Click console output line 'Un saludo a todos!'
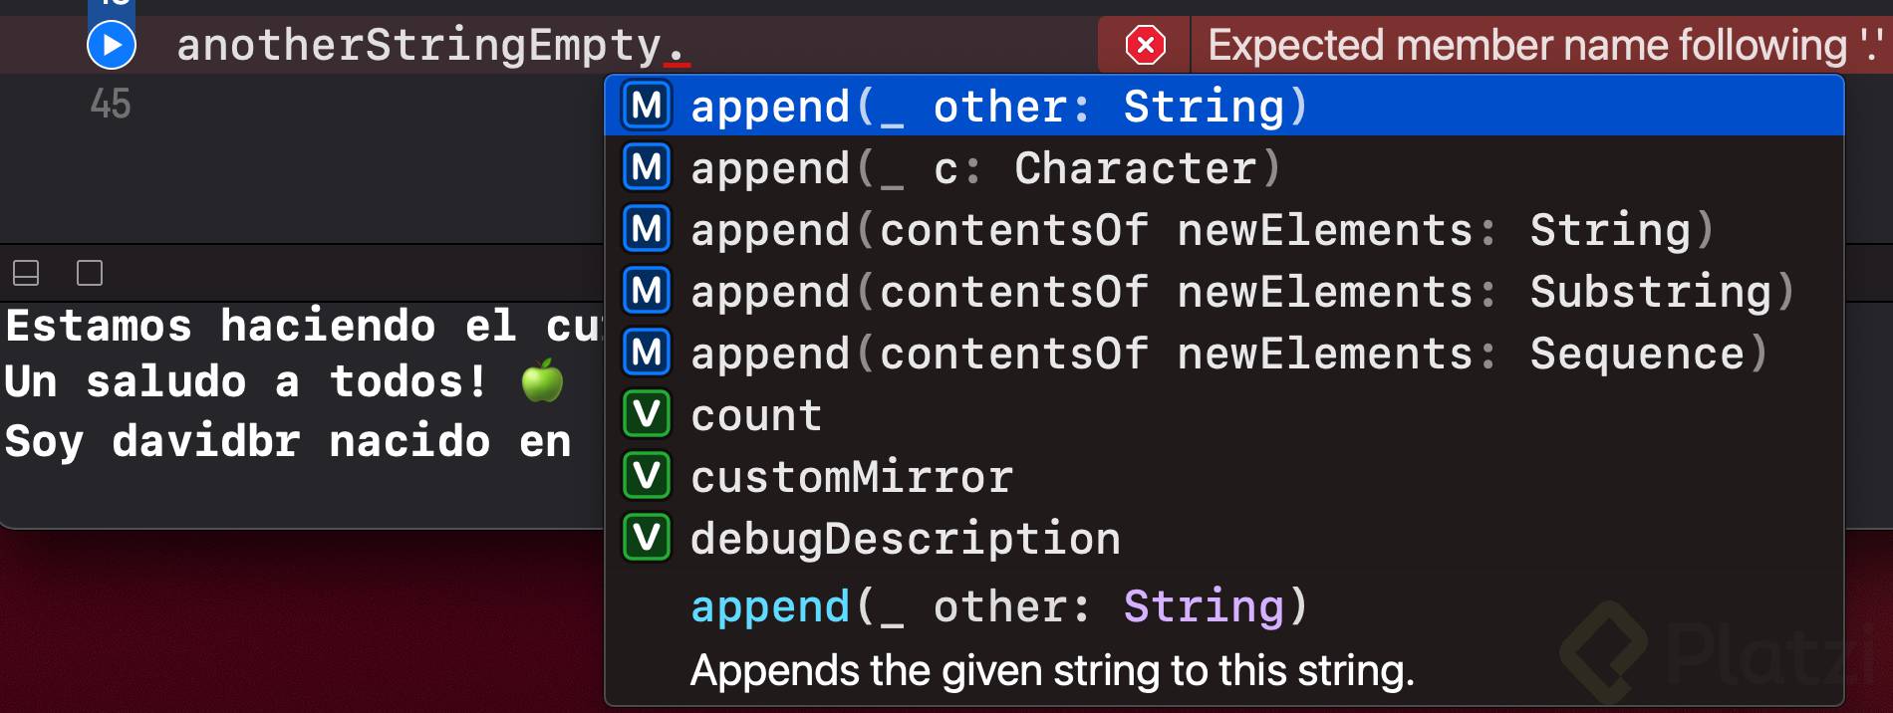Image resolution: width=1893 pixels, height=713 pixels. [245, 381]
